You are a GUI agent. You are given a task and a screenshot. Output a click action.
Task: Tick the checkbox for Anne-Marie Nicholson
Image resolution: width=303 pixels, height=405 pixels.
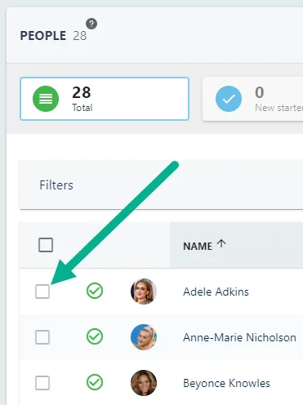(42, 337)
